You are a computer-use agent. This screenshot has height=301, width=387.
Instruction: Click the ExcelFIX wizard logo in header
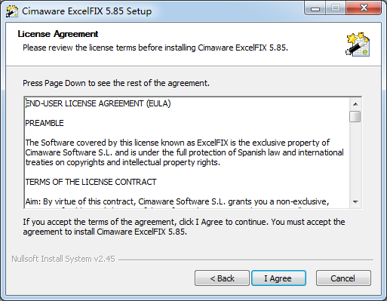point(358,44)
